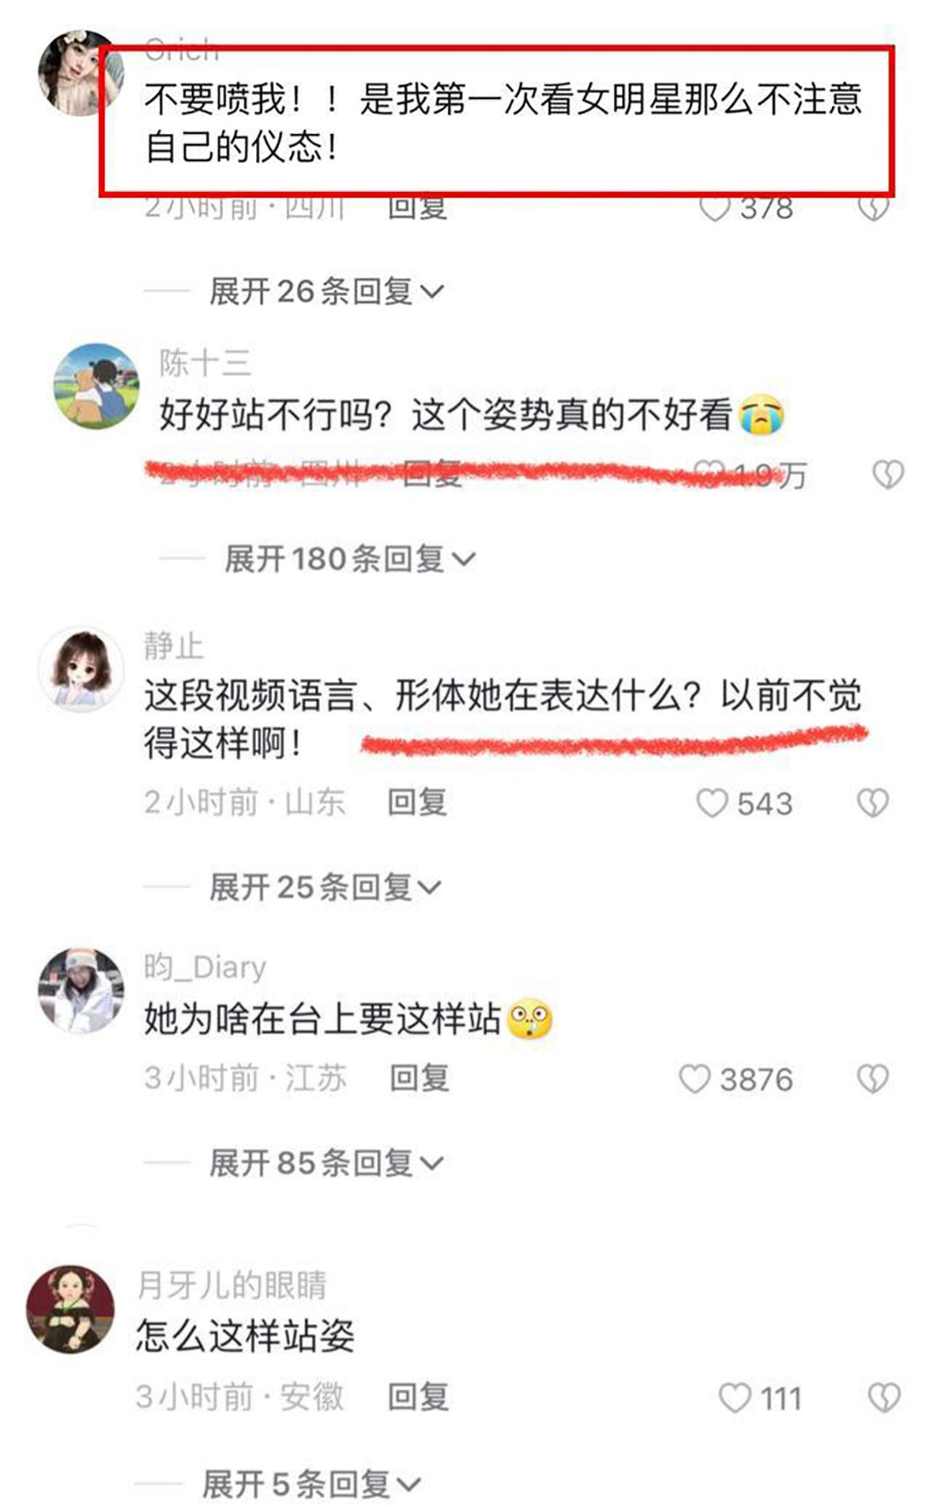
Task: Open 静止's profile avatar
Action: coord(81,669)
